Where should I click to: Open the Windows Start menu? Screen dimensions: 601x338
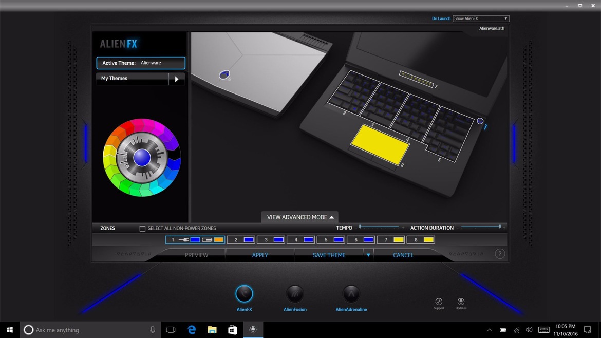pyautogui.click(x=10, y=330)
